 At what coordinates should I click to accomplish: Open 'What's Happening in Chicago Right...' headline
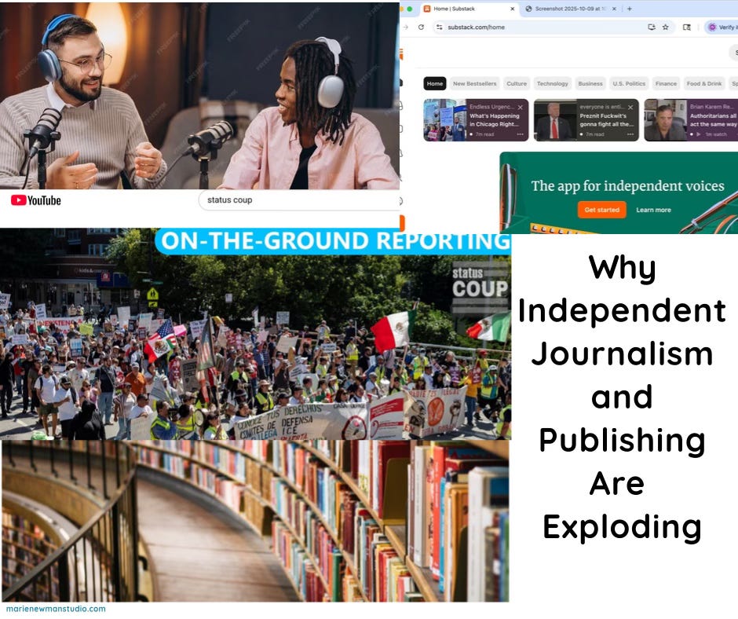(x=494, y=119)
